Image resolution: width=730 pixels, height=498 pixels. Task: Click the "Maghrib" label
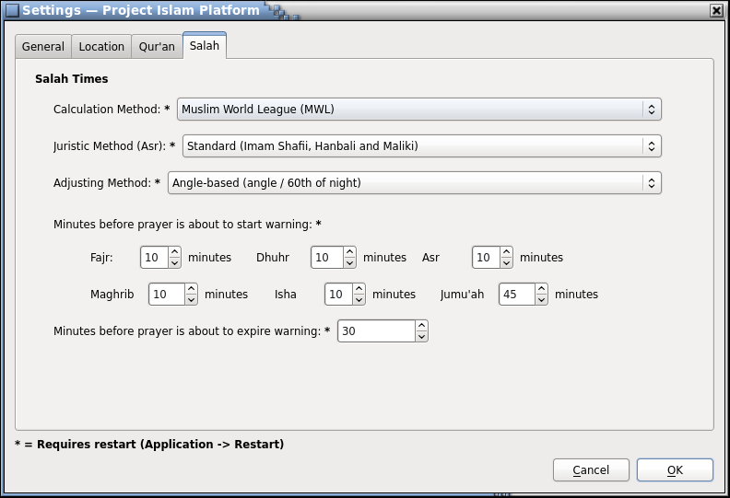[x=112, y=295]
